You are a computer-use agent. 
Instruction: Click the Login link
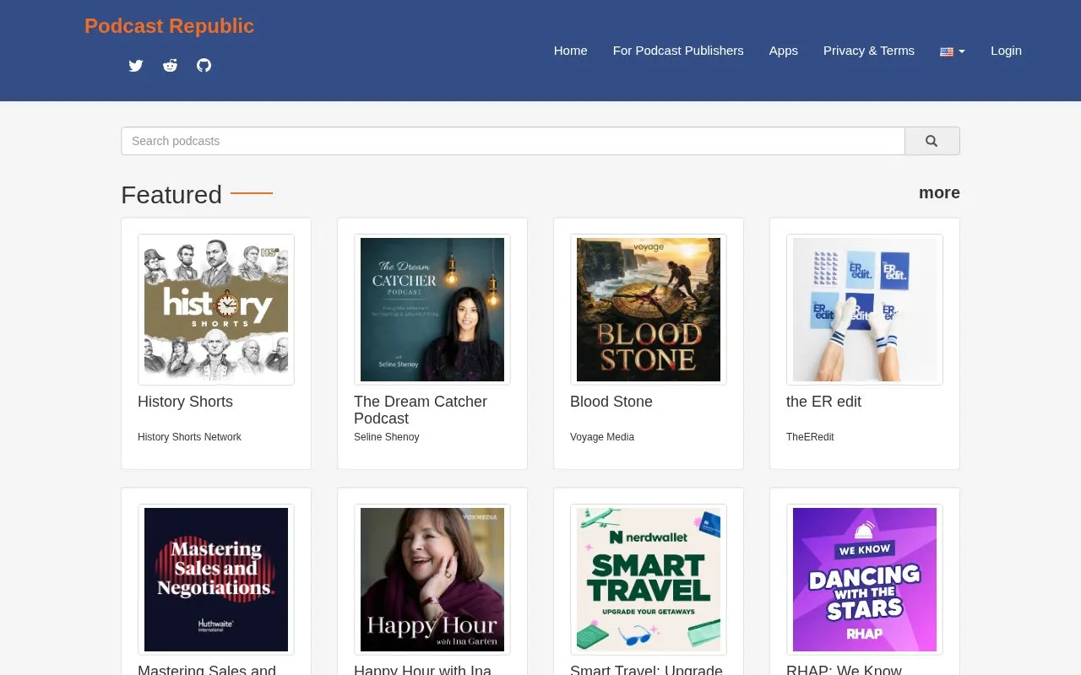click(x=1006, y=51)
